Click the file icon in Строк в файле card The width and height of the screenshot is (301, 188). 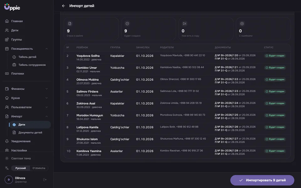(70, 23)
